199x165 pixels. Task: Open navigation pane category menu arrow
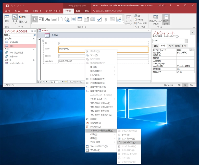[x=32, y=31]
